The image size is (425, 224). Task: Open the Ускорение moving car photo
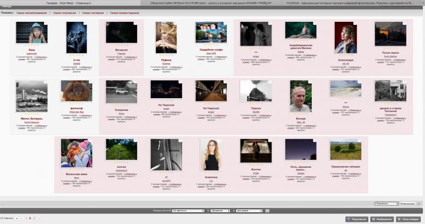(122, 92)
